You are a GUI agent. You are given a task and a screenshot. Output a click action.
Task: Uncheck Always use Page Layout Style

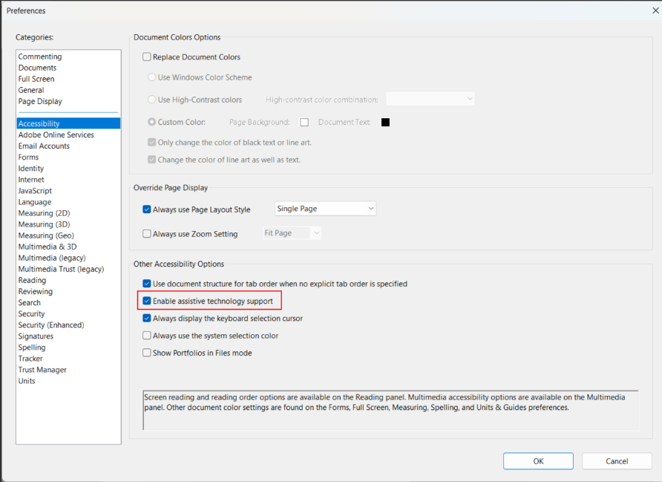pos(146,209)
